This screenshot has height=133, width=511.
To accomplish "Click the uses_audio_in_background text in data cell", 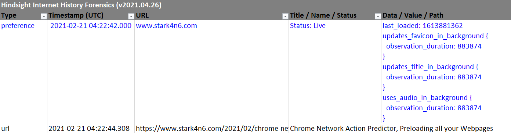I will (x=425, y=98).
